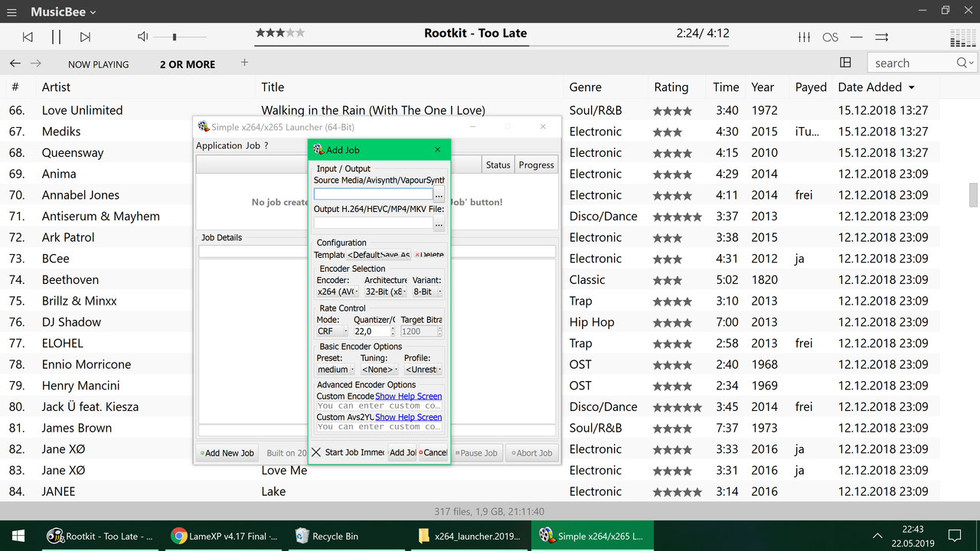Adjust the volume slider

(180, 37)
